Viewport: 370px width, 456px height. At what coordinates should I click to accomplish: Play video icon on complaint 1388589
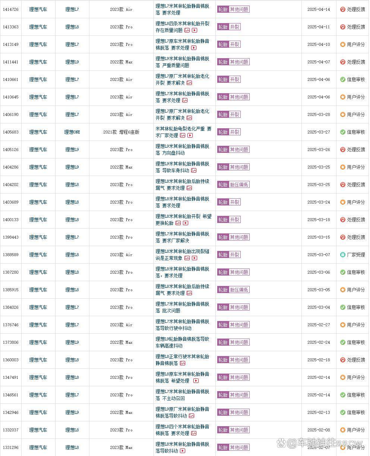pos(195,258)
